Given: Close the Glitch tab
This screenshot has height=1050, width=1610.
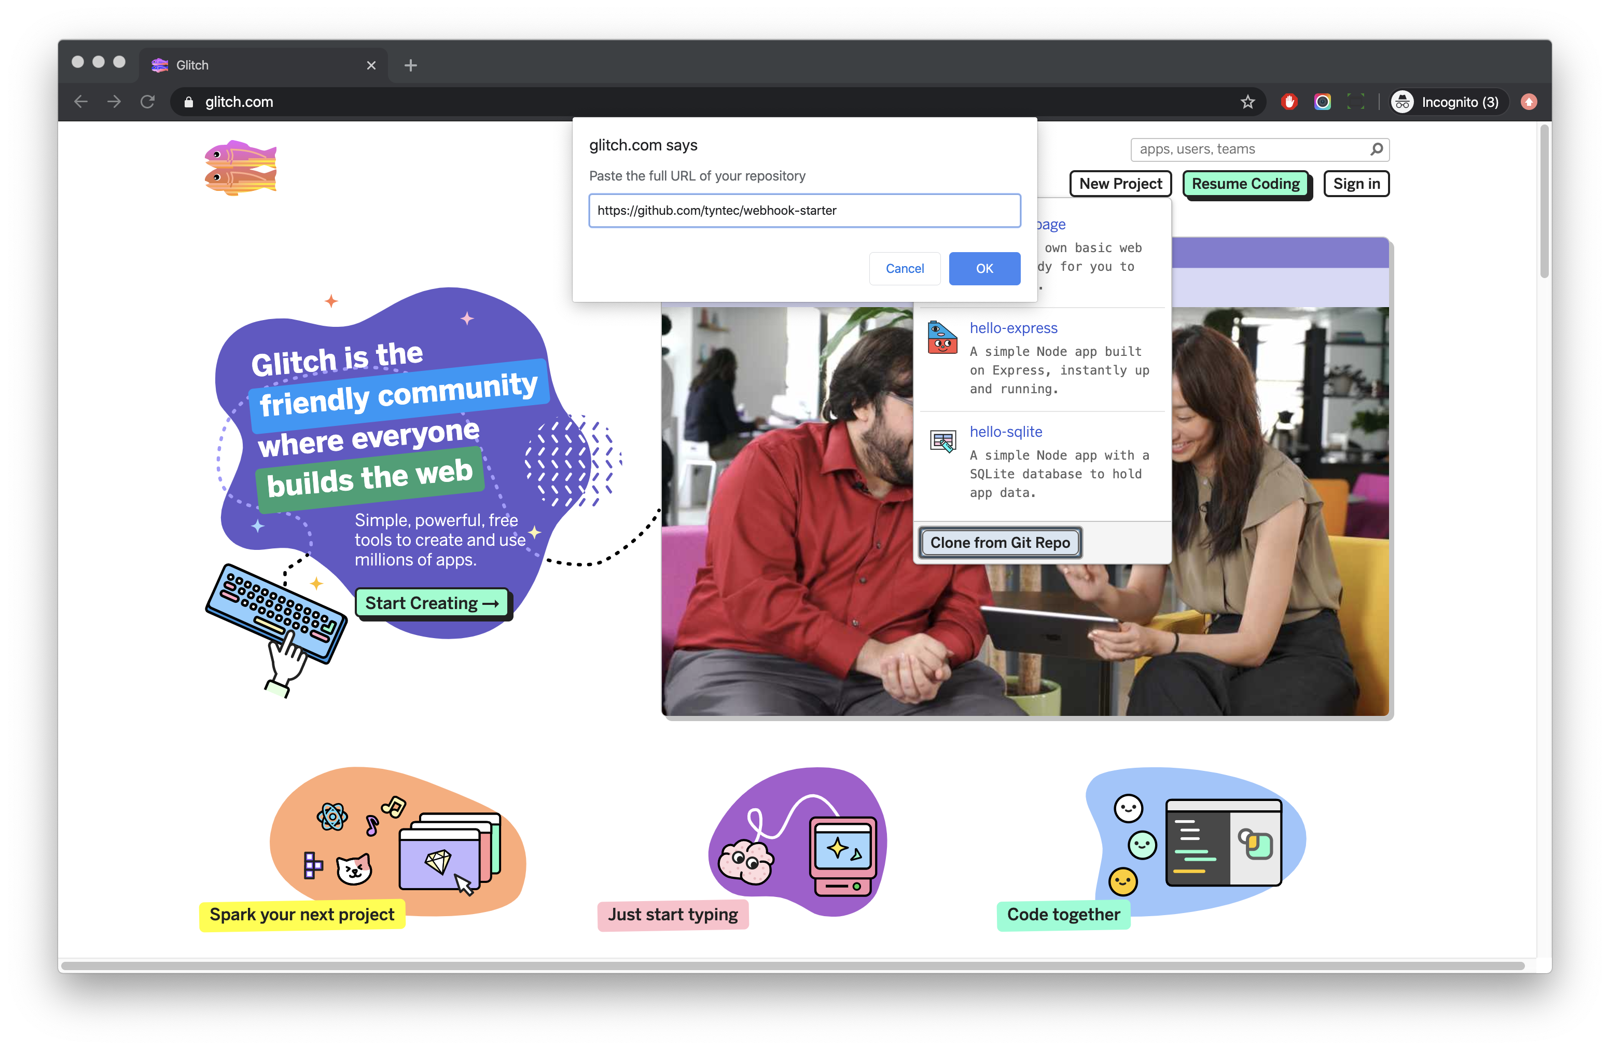Looking at the screenshot, I should 371,65.
